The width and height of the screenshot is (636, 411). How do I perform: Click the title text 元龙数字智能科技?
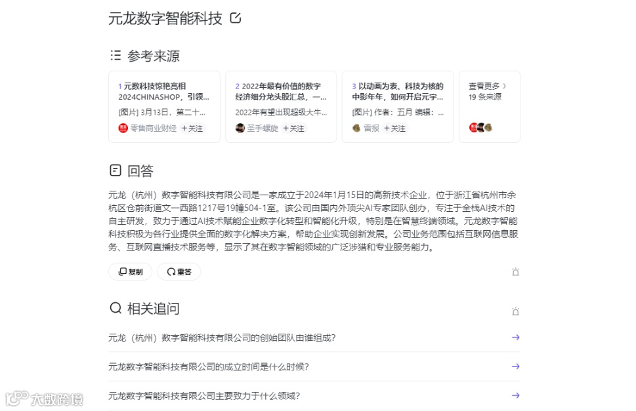[165, 18]
